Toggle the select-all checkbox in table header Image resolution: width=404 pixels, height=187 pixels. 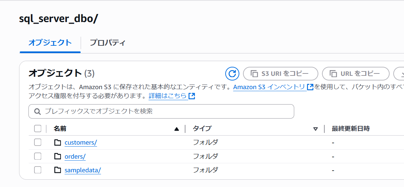(38, 129)
